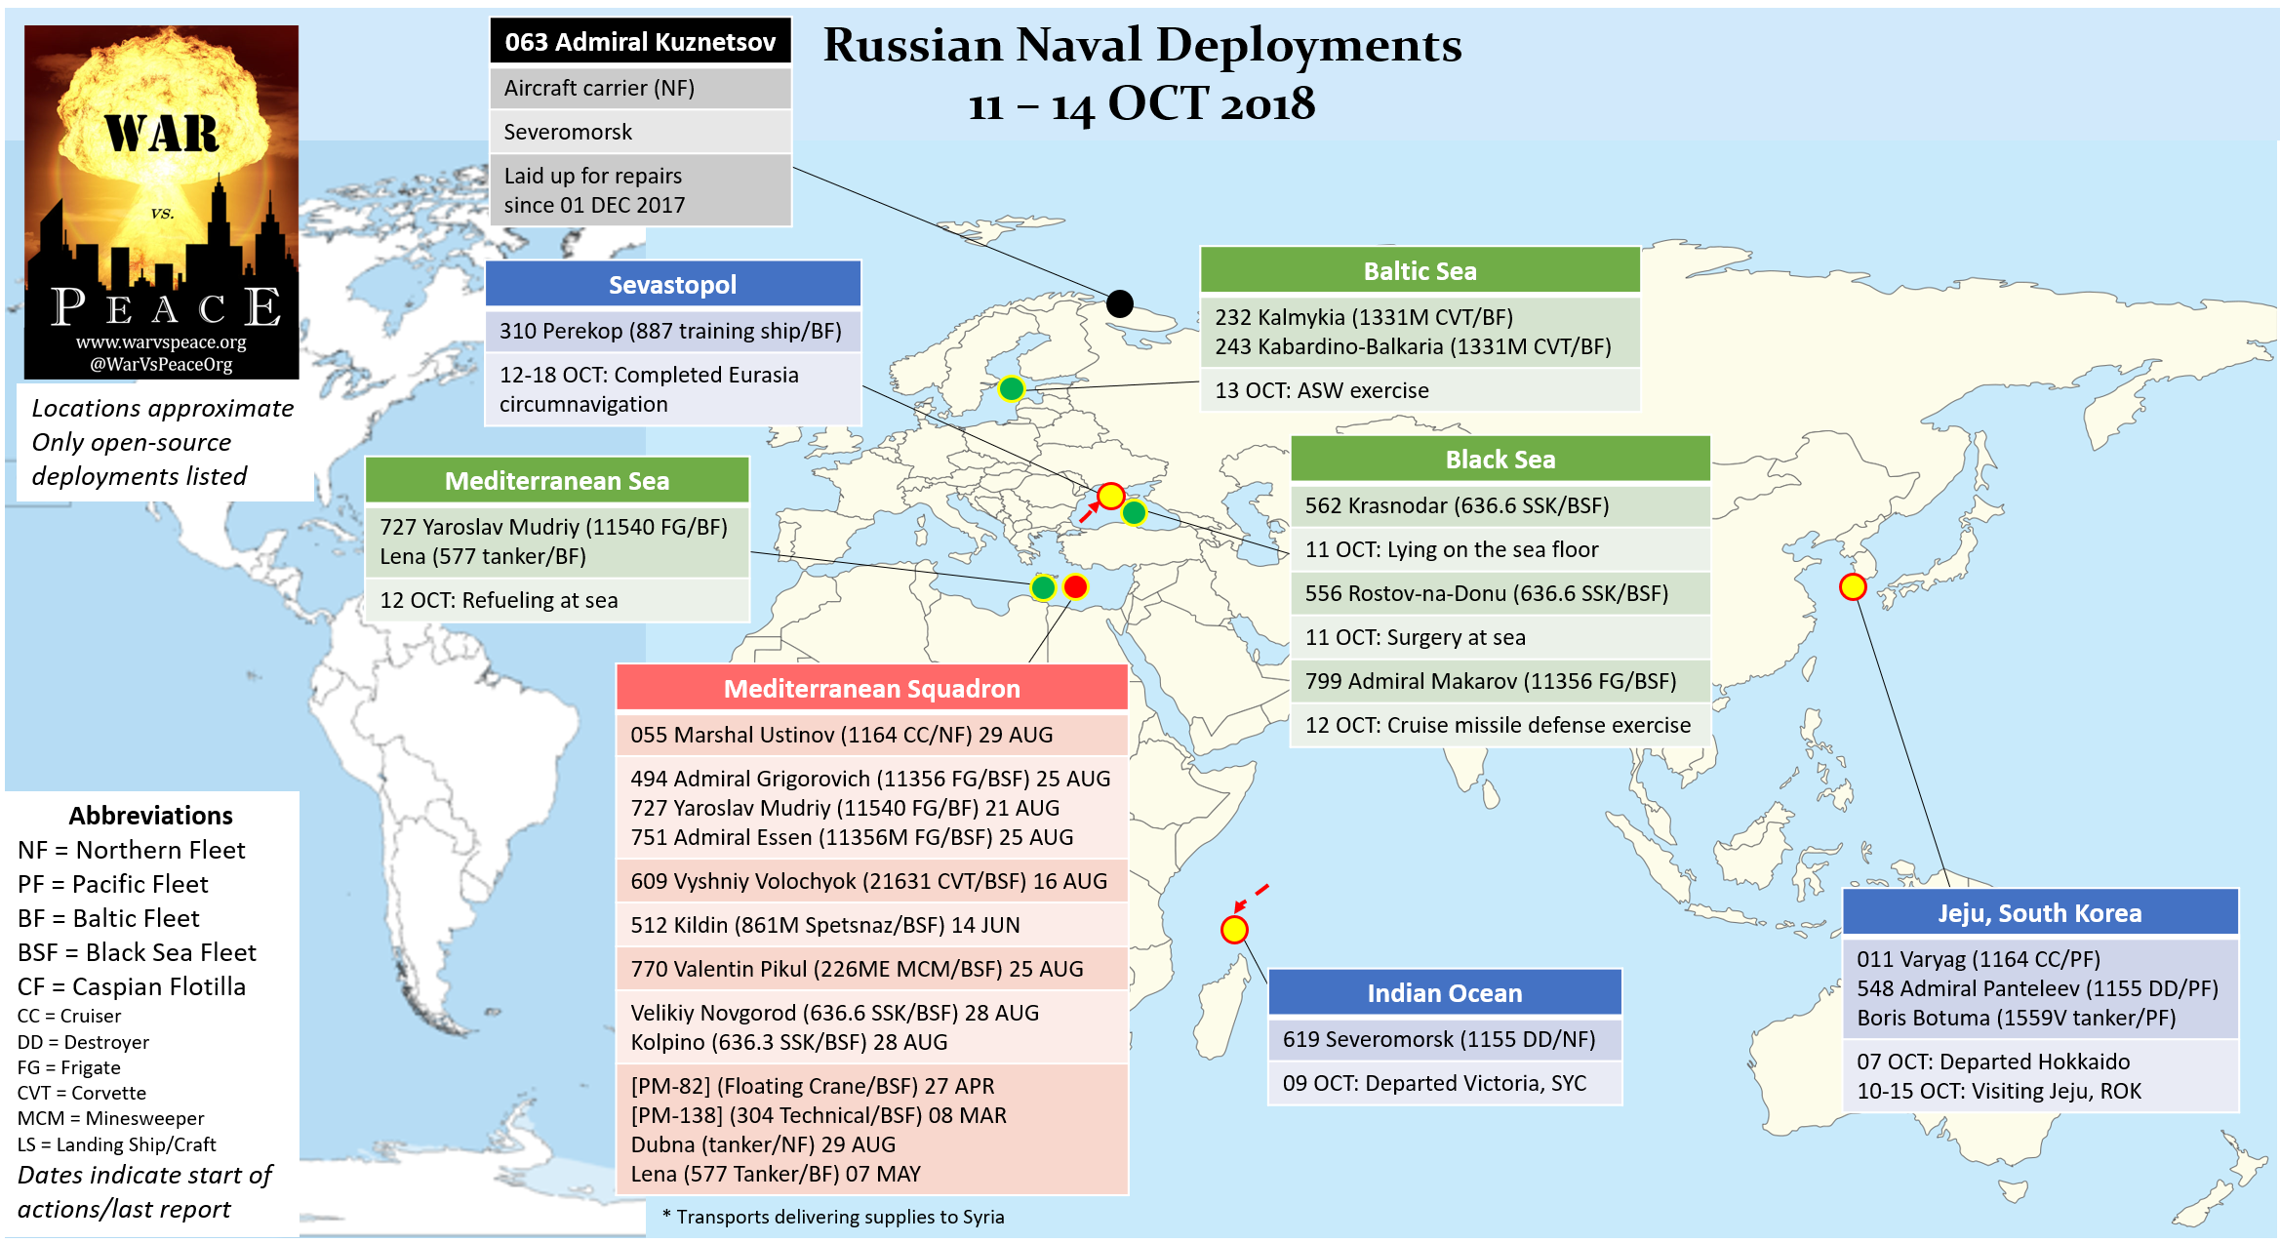Select the 063 Admiral Kuznetsov header
2280x1243 pixels.
pyautogui.click(x=640, y=41)
